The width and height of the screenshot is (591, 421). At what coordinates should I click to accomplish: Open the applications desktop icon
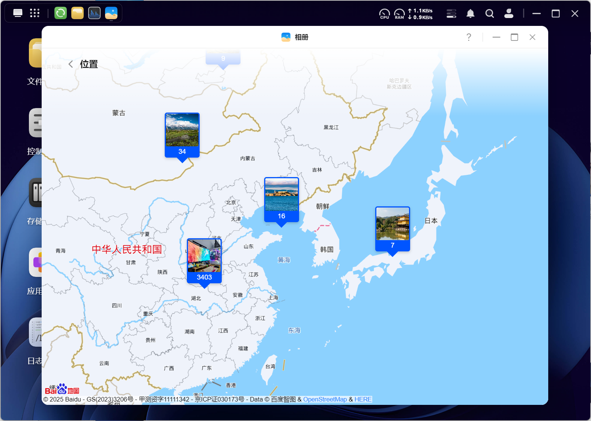(35, 262)
